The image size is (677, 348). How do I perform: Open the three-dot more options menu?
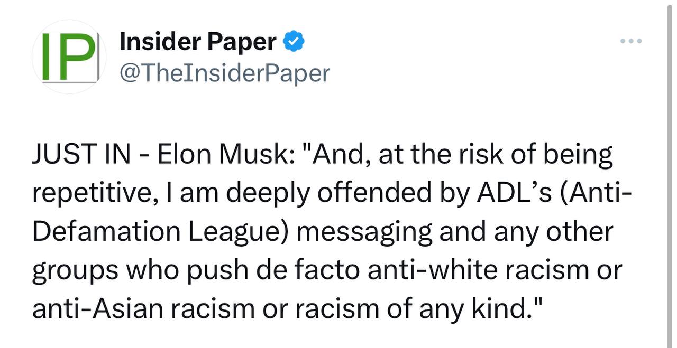point(632,41)
